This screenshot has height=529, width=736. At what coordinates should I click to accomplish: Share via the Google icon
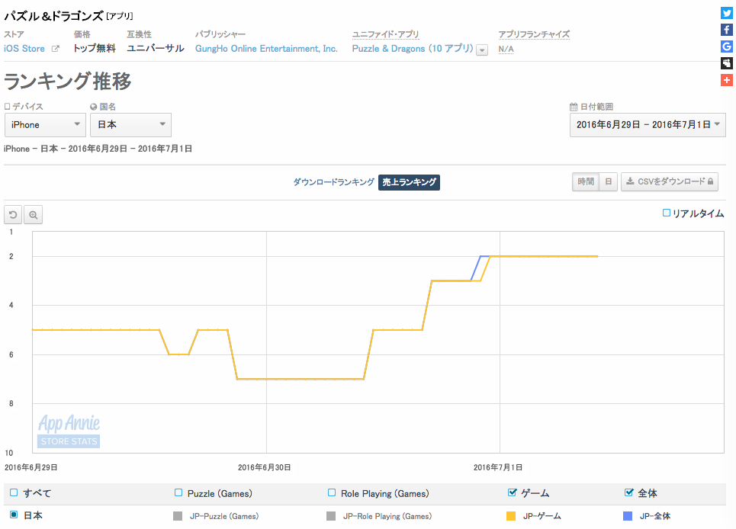click(727, 46)
